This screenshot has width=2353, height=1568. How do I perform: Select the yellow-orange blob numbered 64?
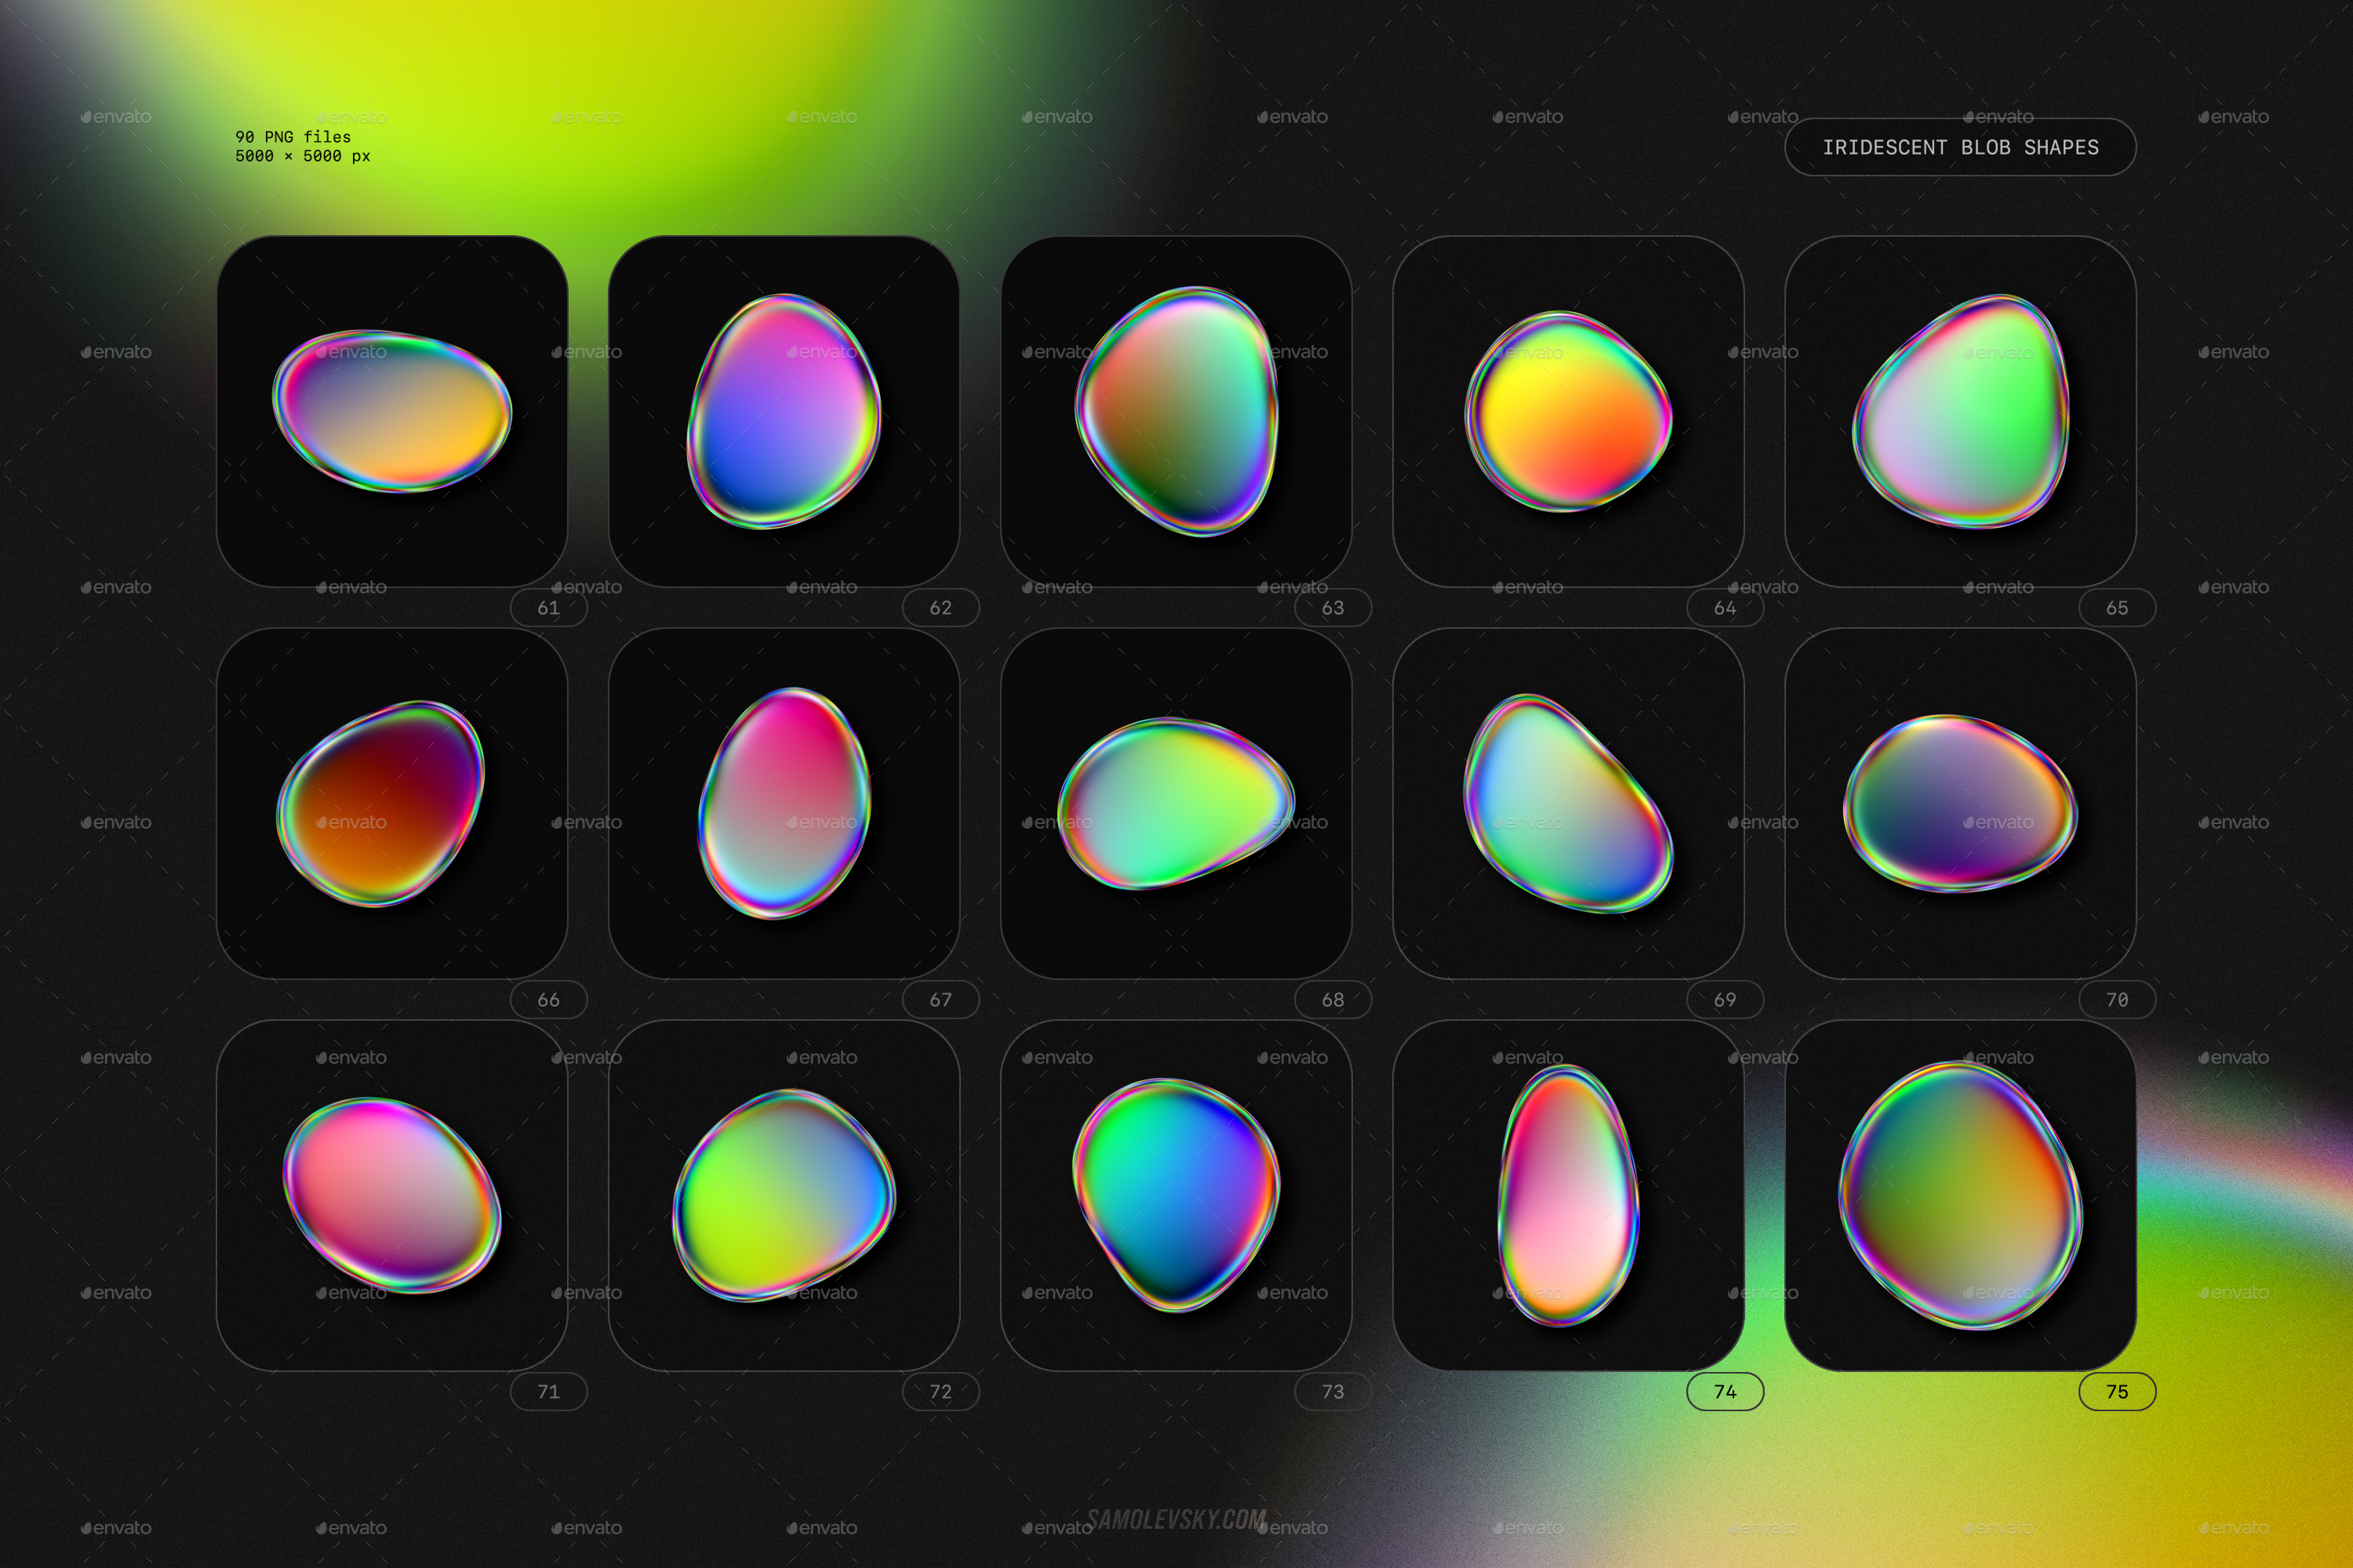pos(1568,411)
